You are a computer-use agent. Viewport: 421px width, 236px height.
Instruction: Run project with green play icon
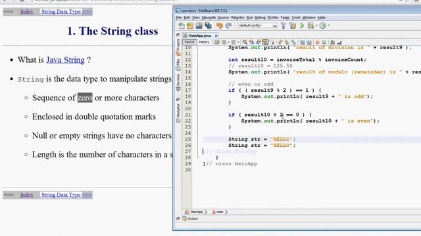coord(302,26)
